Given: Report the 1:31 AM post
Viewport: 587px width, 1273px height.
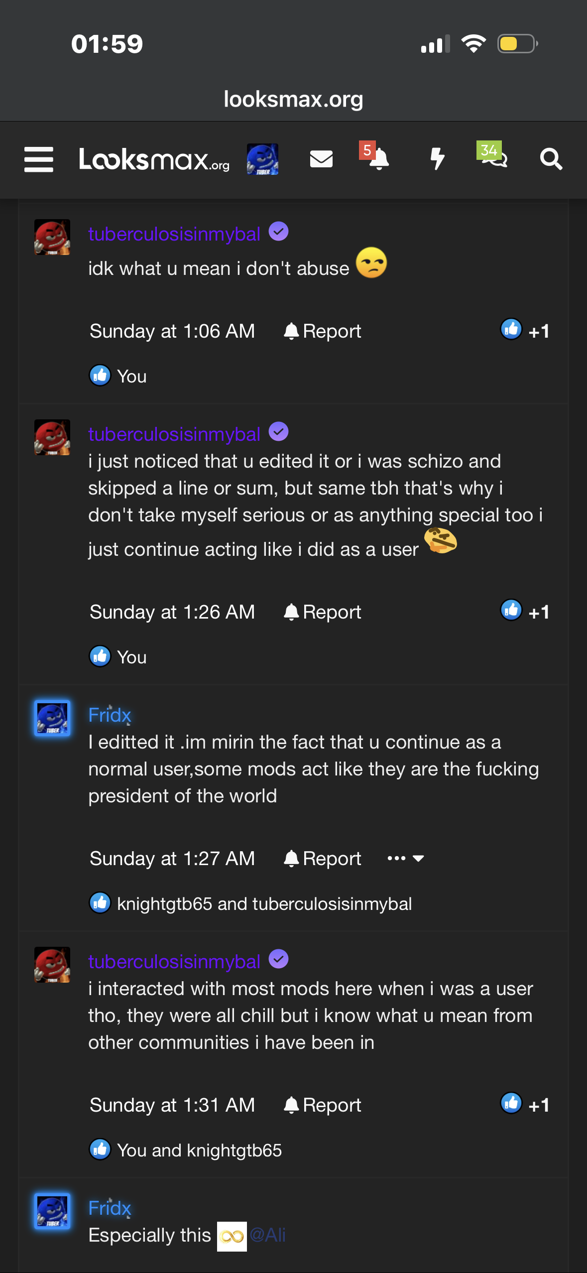Looking at the screenshot, I should point(323,1105).
